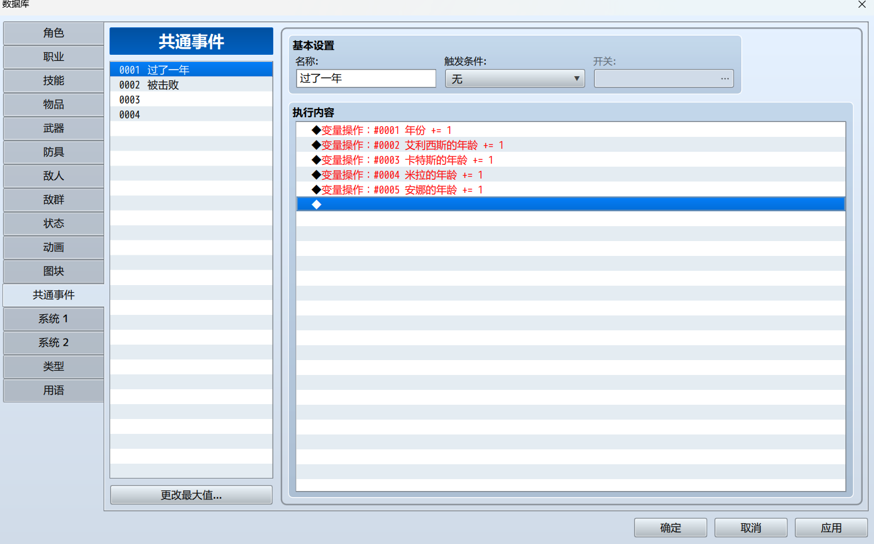Select empty common event 0003
This screenshot has height=544, width=874.
191,99
